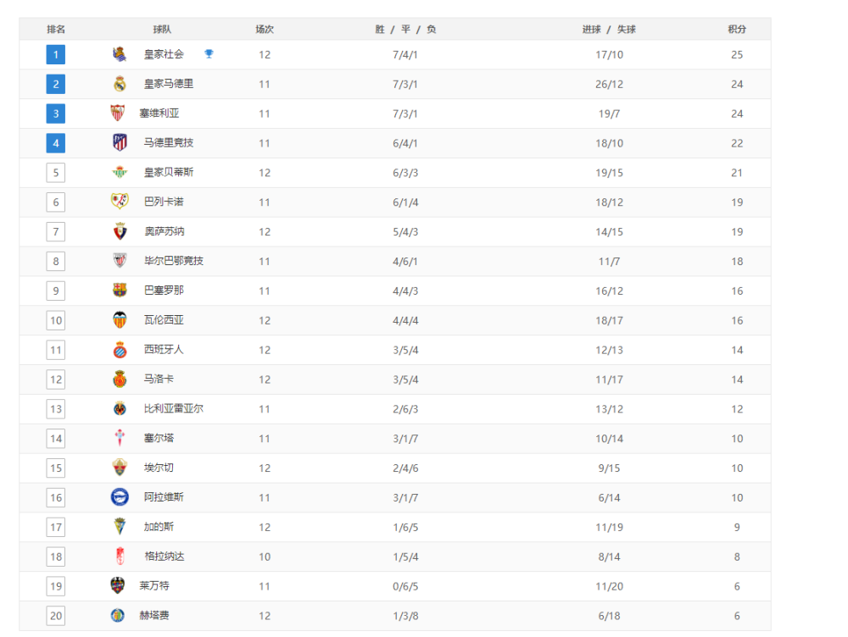The height and width of the screenshot is (637, 848).
Task: Click the 进球 / 失球 column header
Action: (609, 29)
